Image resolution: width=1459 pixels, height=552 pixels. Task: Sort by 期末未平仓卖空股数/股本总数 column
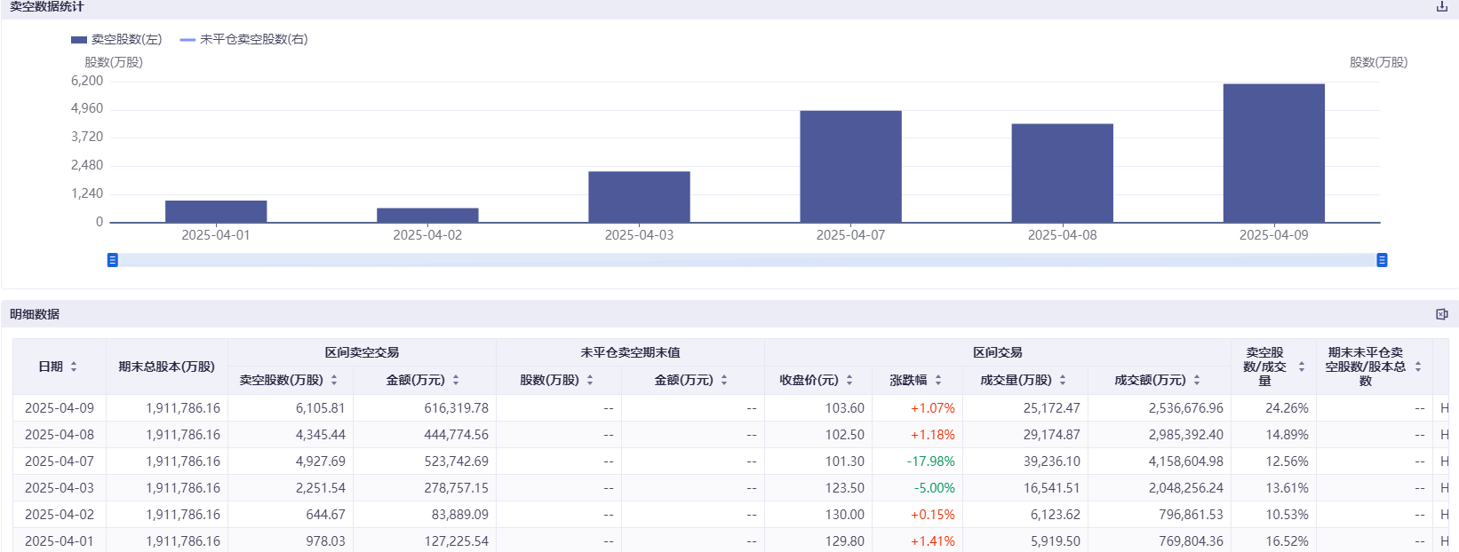click(x=1418, y=367)
